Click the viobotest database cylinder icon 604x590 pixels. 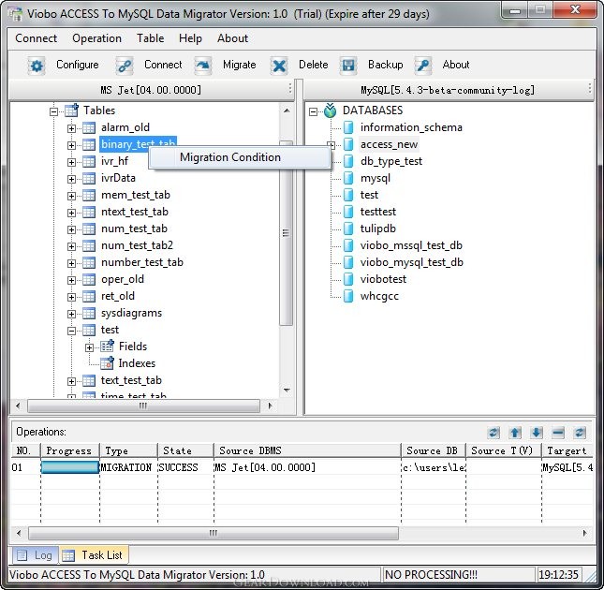[348, 279]
